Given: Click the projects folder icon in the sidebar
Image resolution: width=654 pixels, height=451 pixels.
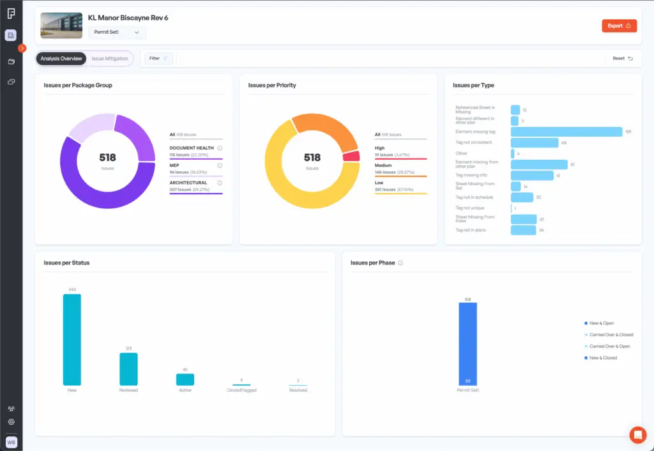Looking at the screenshot, I should pyautogui.click(x=10, y=62).
